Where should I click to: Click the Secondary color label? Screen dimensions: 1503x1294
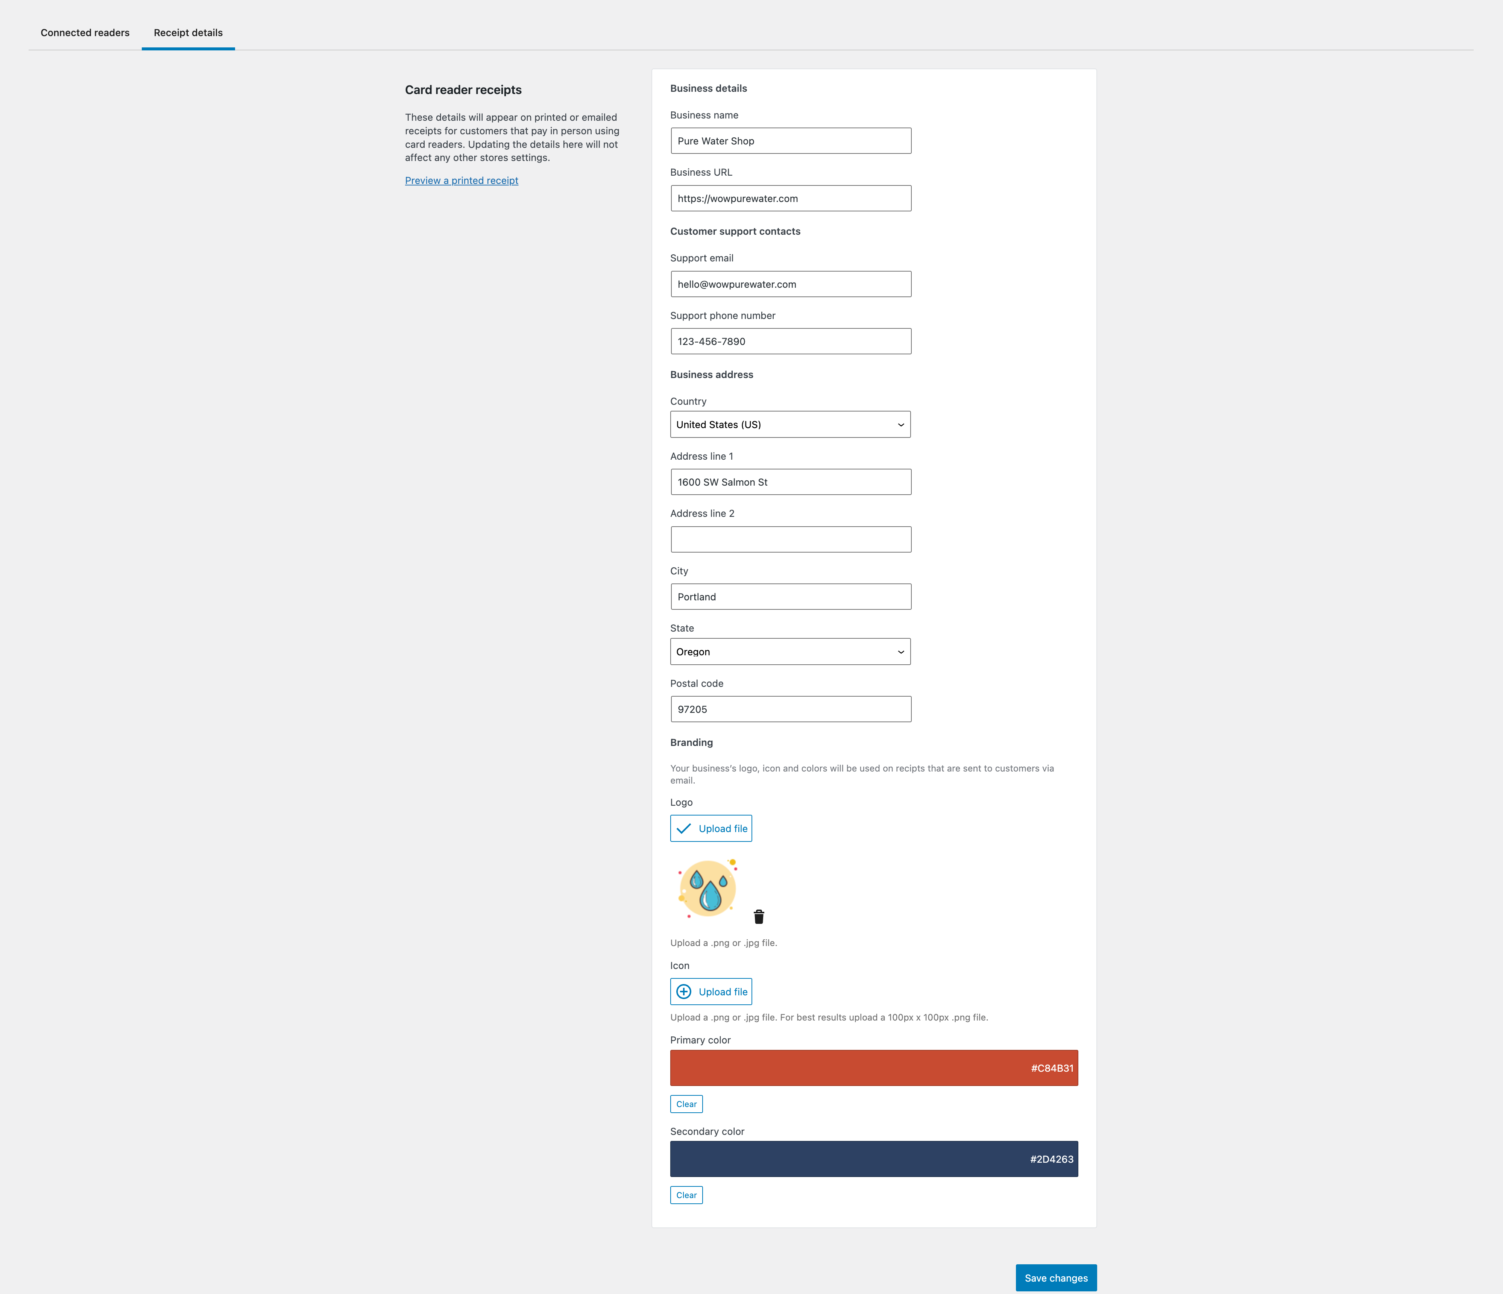[x=706, y=1131]
